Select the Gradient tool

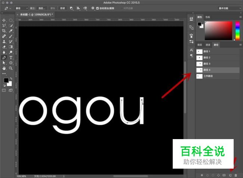[x=11, y=47]
